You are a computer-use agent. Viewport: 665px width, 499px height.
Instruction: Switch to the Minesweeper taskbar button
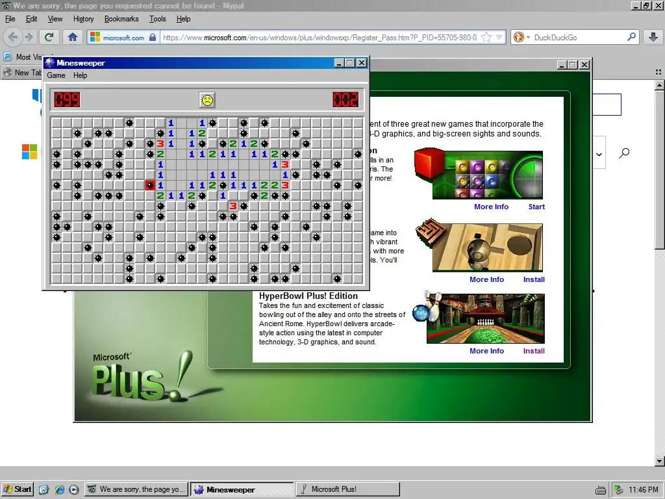[x=242, y=489]
